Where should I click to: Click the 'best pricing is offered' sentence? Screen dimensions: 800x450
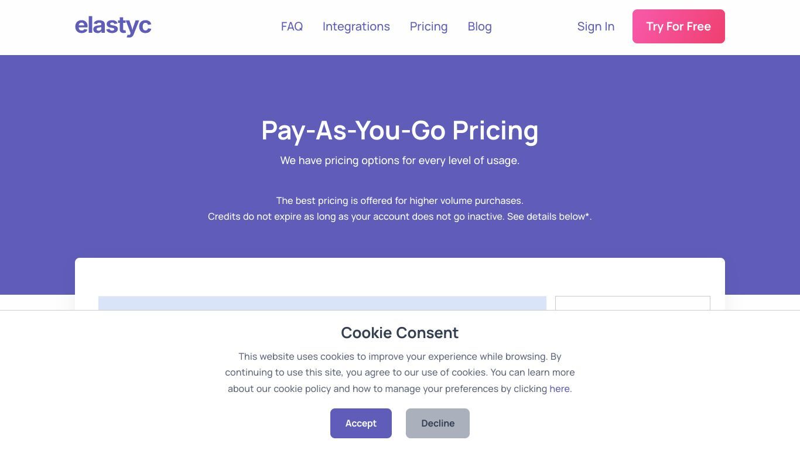click(x=400, y=200)
